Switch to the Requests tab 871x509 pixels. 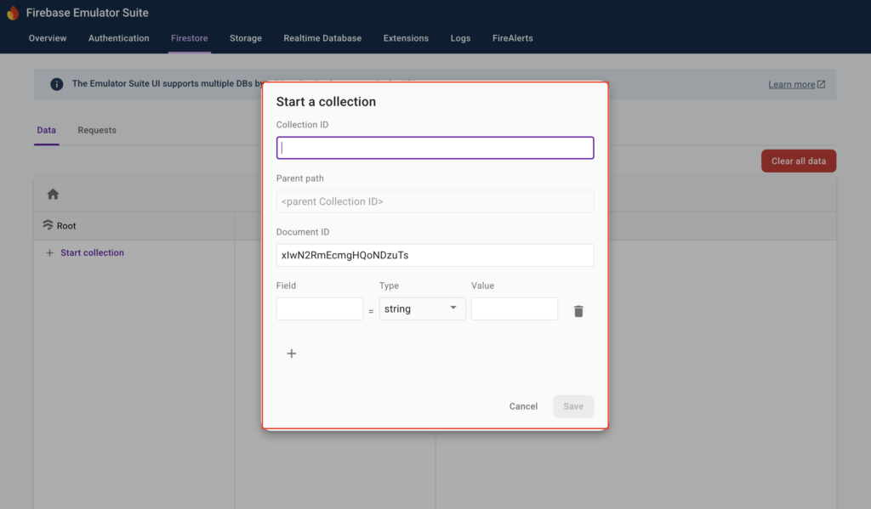pos(97,130)
